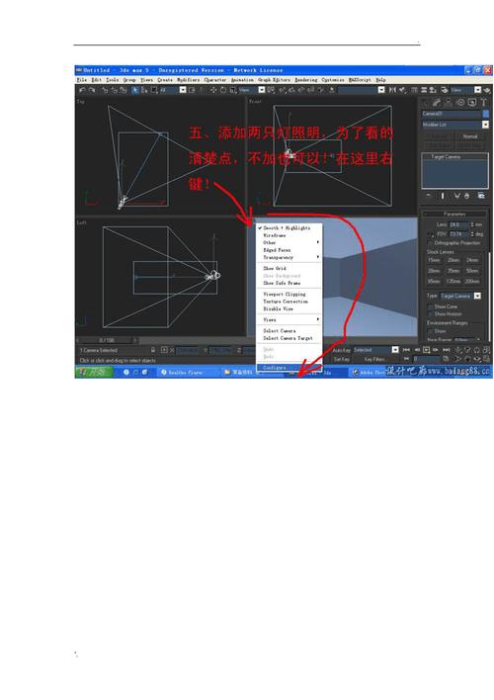Select Configure in the viewport menu
The width and height of the screenshot is (494, 700).
pos(288,368)
